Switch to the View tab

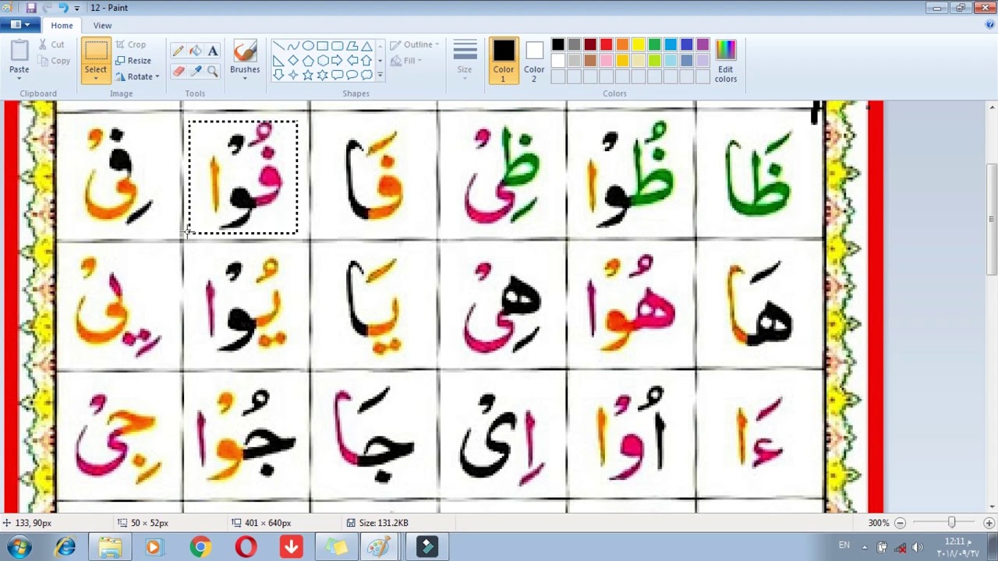click(x=102, y=26)
